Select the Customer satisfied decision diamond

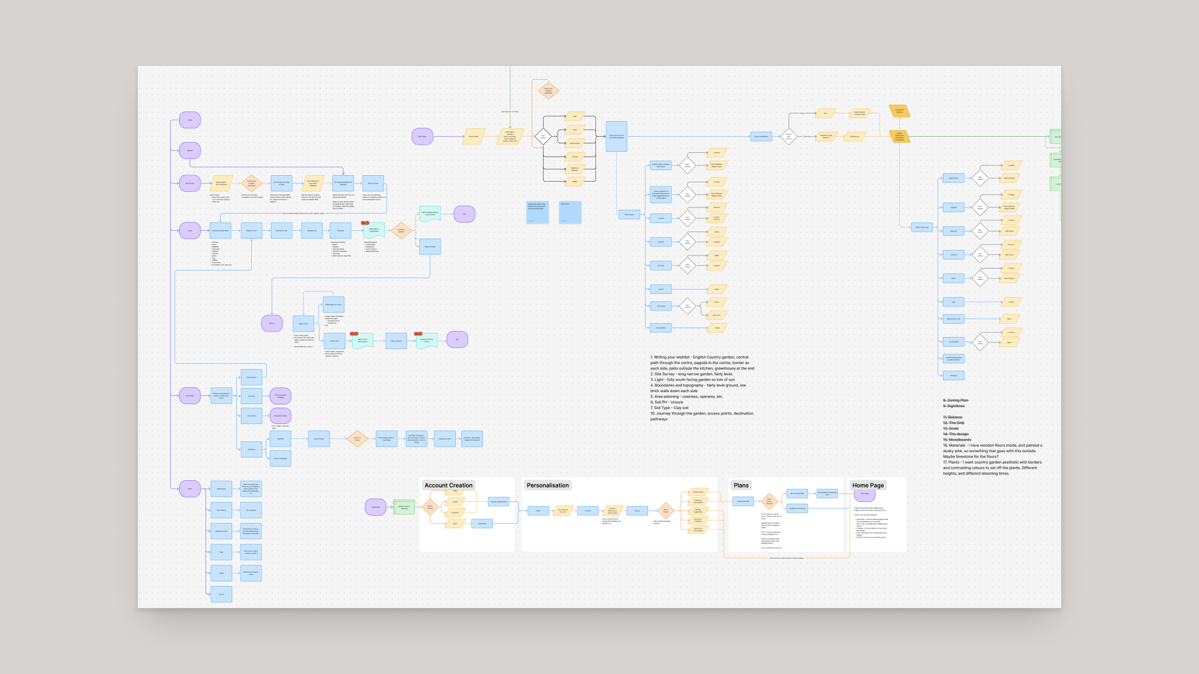(x=401, y=230)
